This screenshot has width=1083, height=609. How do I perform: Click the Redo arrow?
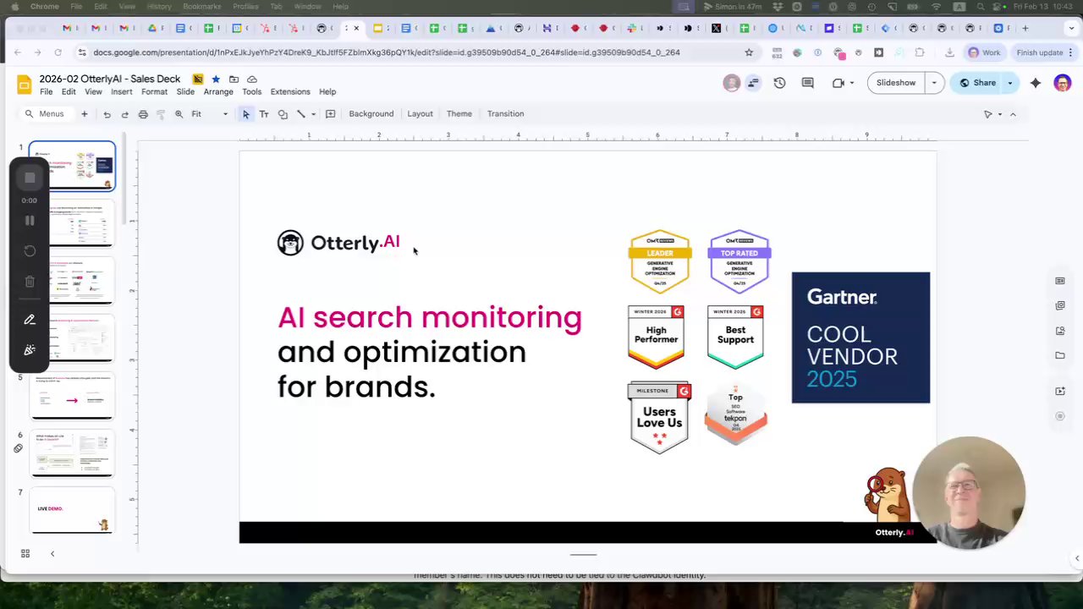124,114
